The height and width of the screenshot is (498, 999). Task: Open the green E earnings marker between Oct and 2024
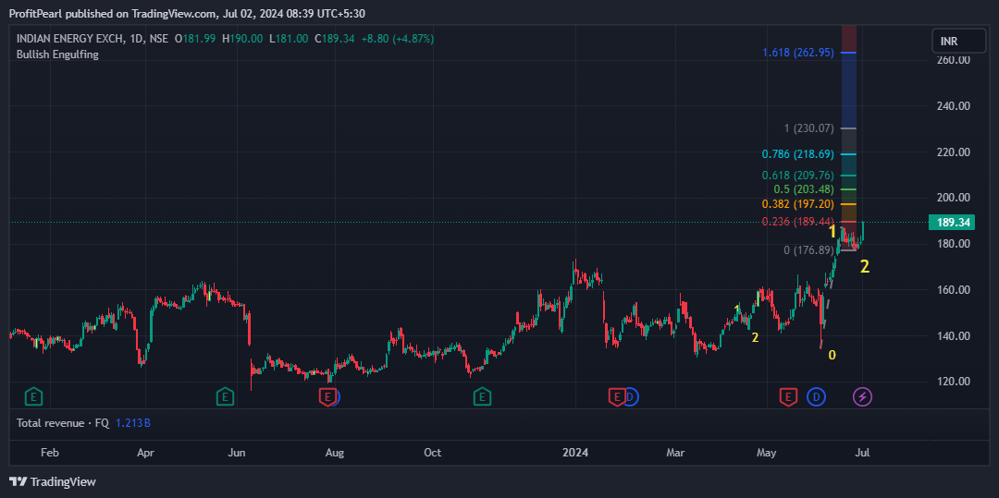tap(482, 397)
